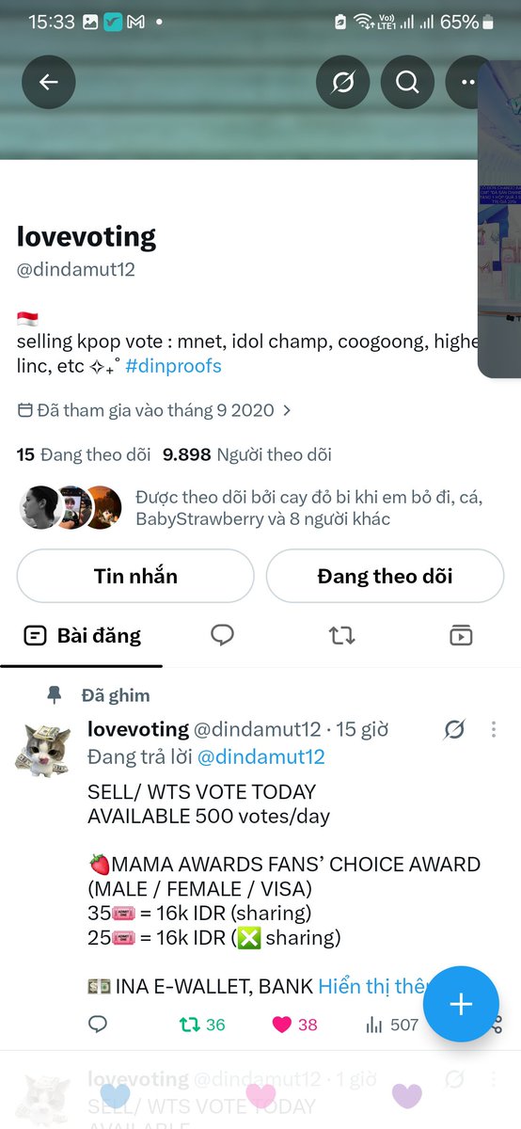
Task: Expand post with Hiển thị thêm
Action: pos(372,986)
